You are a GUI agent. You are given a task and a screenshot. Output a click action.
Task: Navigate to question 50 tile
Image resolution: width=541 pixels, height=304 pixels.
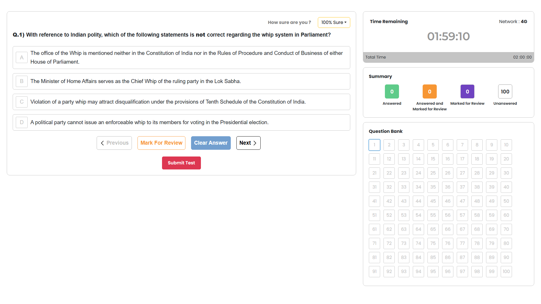click(506, 201)
